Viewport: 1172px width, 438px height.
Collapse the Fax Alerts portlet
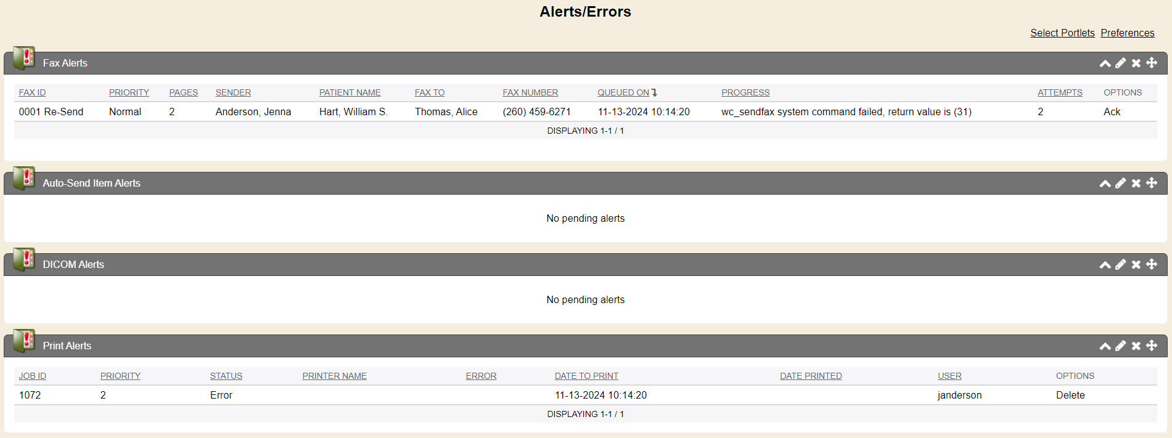point(1105,63)
